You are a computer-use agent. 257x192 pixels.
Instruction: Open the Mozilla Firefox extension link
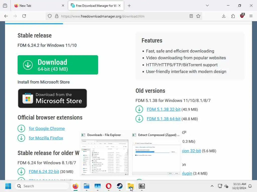[46, 138]
